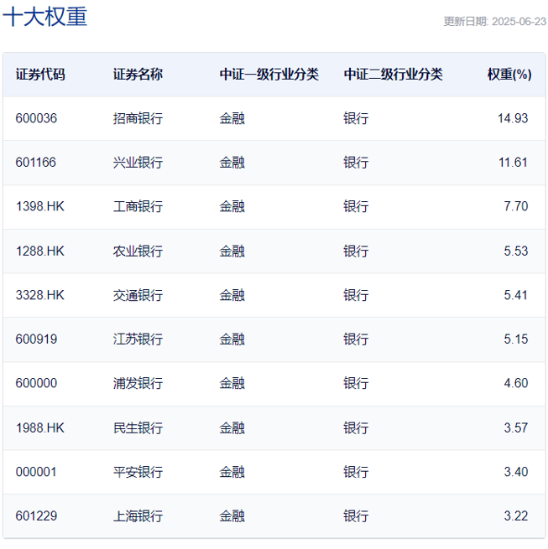Select security code 1398.HK

[40, 206]
